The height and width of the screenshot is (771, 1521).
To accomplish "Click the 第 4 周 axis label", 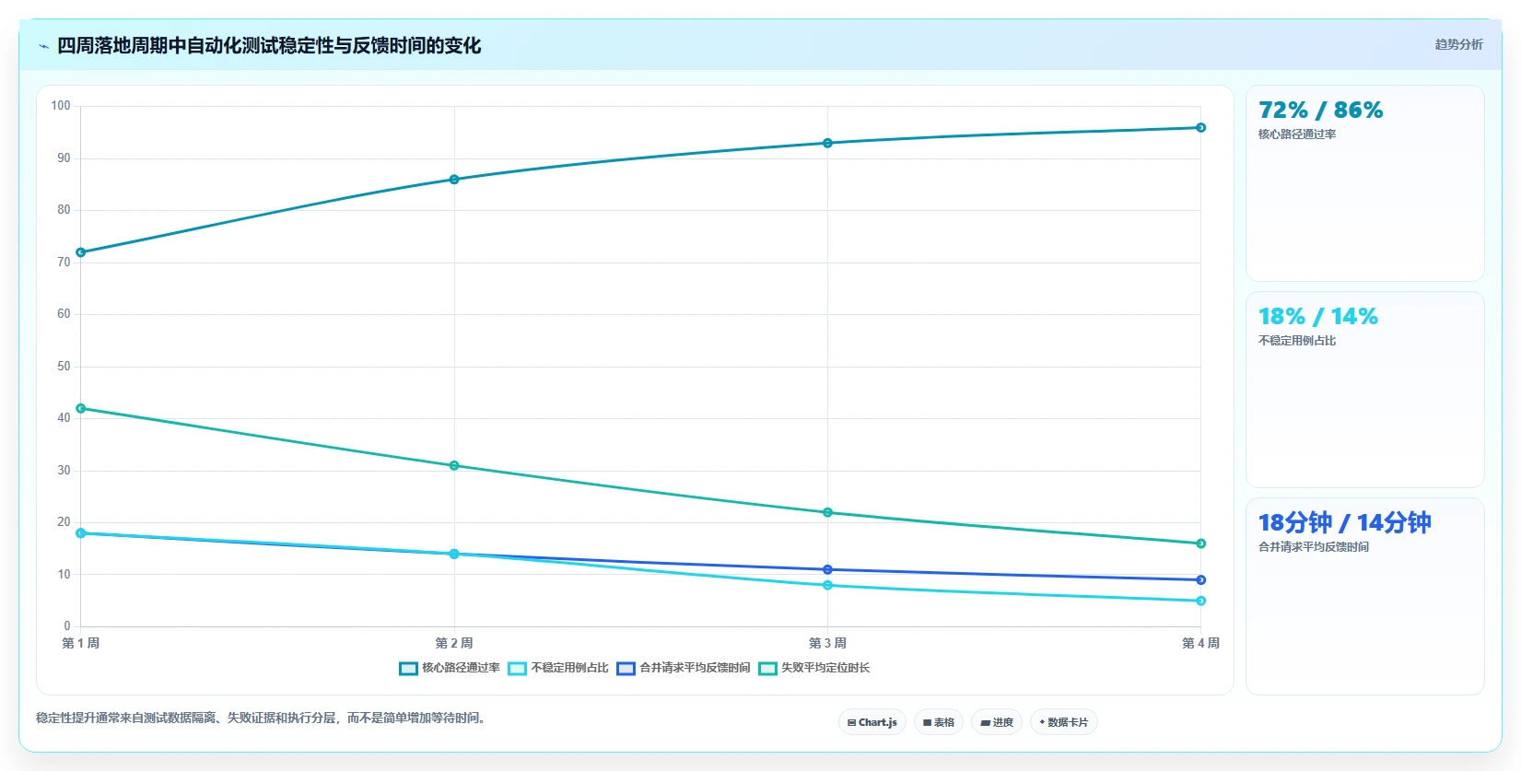I will pyautogui.click(x=1200, y=643).
